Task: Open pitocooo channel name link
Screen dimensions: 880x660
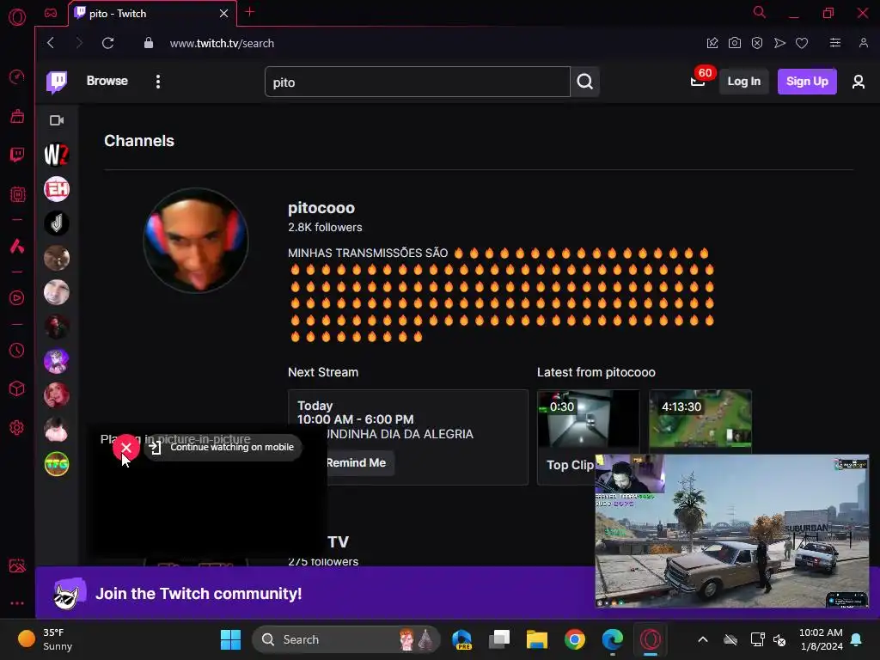Action: click(321, 208)
